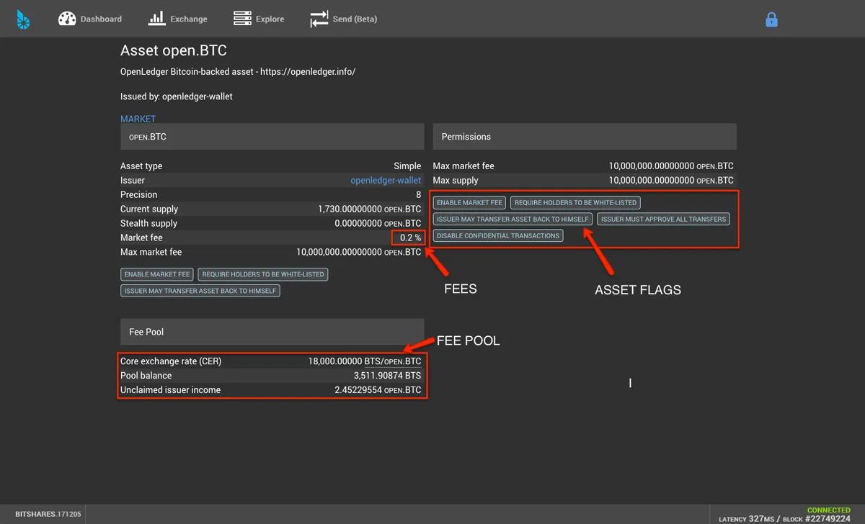Select the Precision value 8
This screenshot has width=865, height=524.
tap(418, 194)
